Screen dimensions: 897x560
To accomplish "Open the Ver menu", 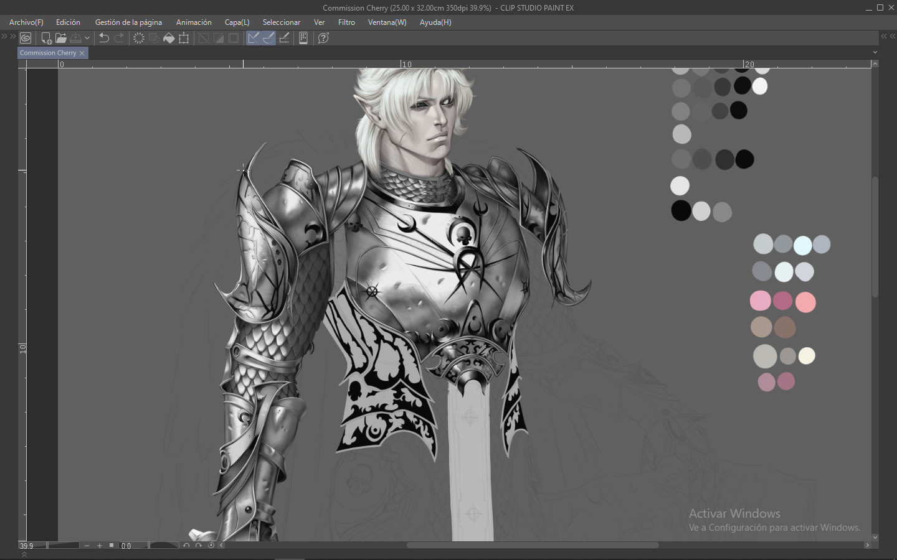I will point(319,22).
